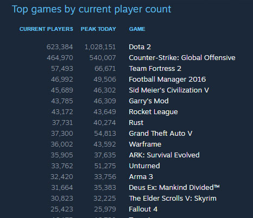Open the Fallout 4 game link
The image size is (253, 218).
143,209
